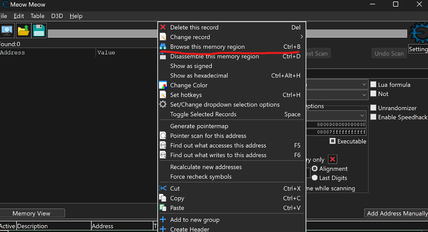Screen dimensions: 428x232
Task: Click the Undo Scan button
Action: click(389, 53)
